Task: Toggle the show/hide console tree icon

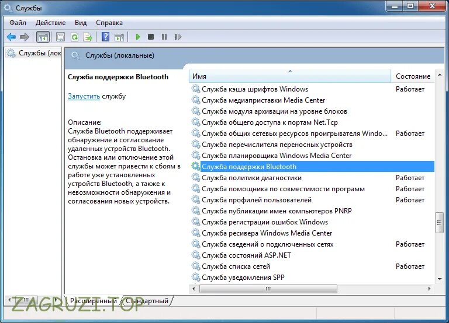Action: tap(43, 37)
